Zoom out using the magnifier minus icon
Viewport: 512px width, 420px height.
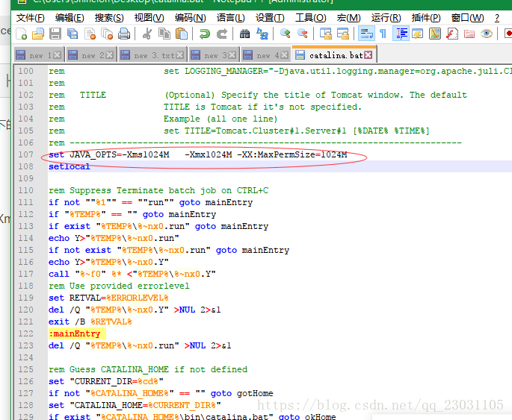[303, 34]
